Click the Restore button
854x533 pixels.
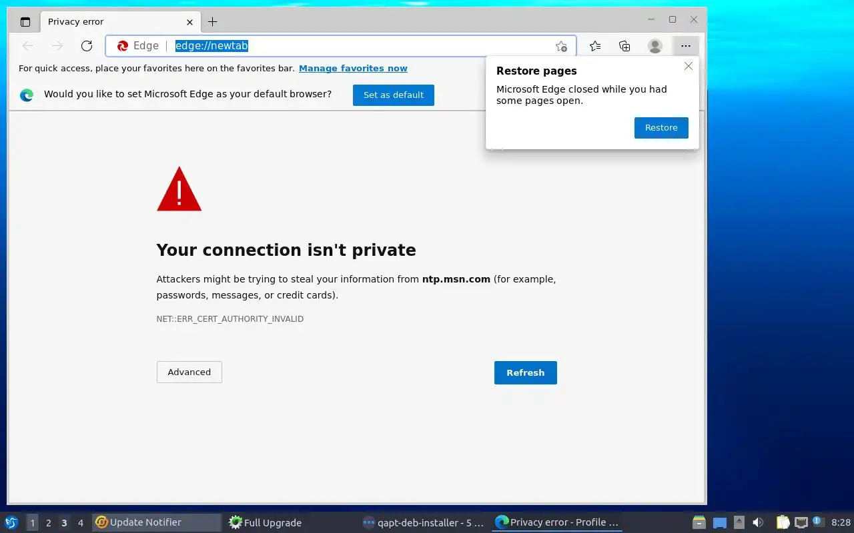[661, 127]
